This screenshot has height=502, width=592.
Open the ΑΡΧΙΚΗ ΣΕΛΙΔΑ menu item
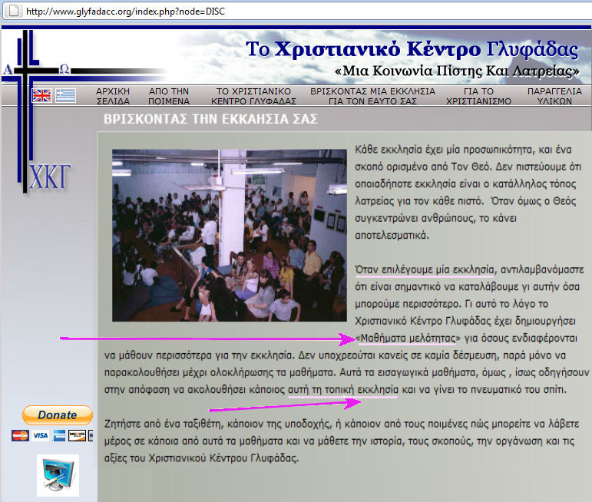click(x=113, y=96)
